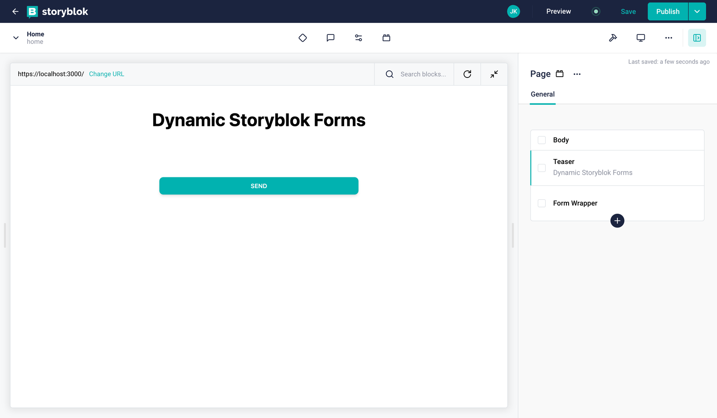Screen dimensions: 717x418
Task: Open the calendar icon beside Page
Action: tap(560, 74)
